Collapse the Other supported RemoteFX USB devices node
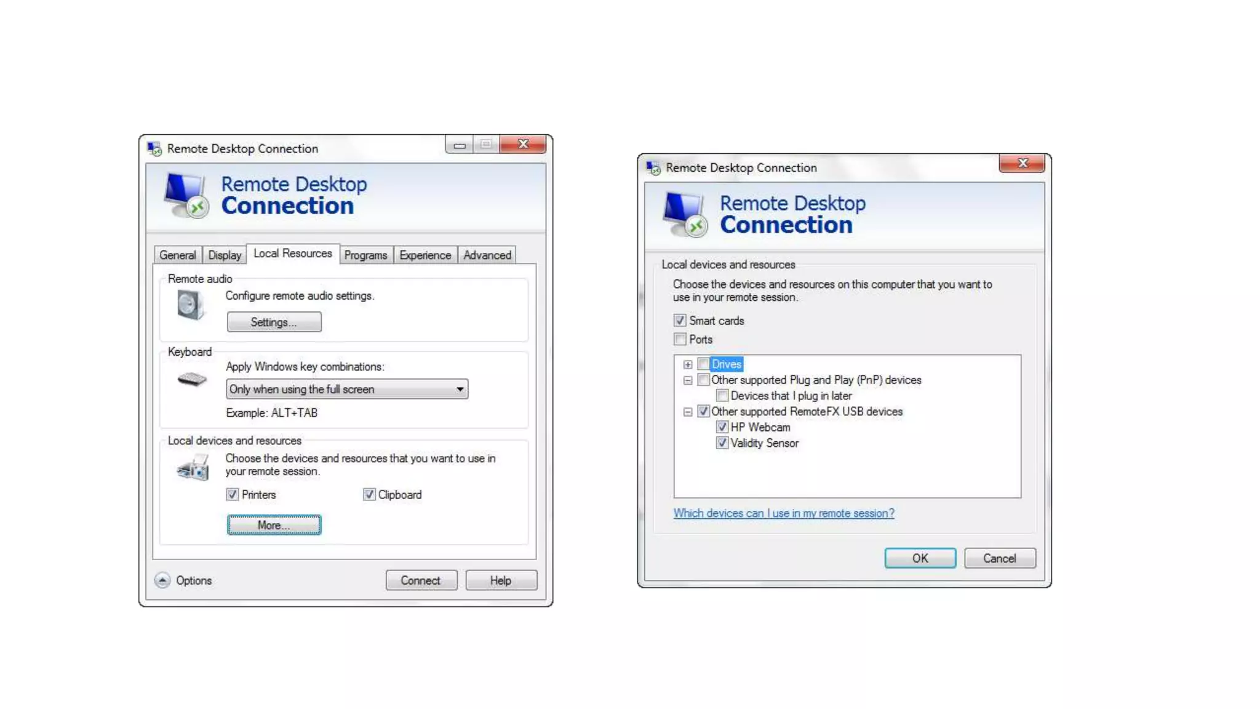This screenshot has width=1260, height=709. [688, 412]
